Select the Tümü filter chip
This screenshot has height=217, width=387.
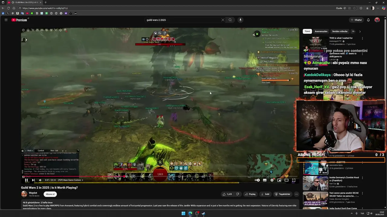(x=307, y=31)
